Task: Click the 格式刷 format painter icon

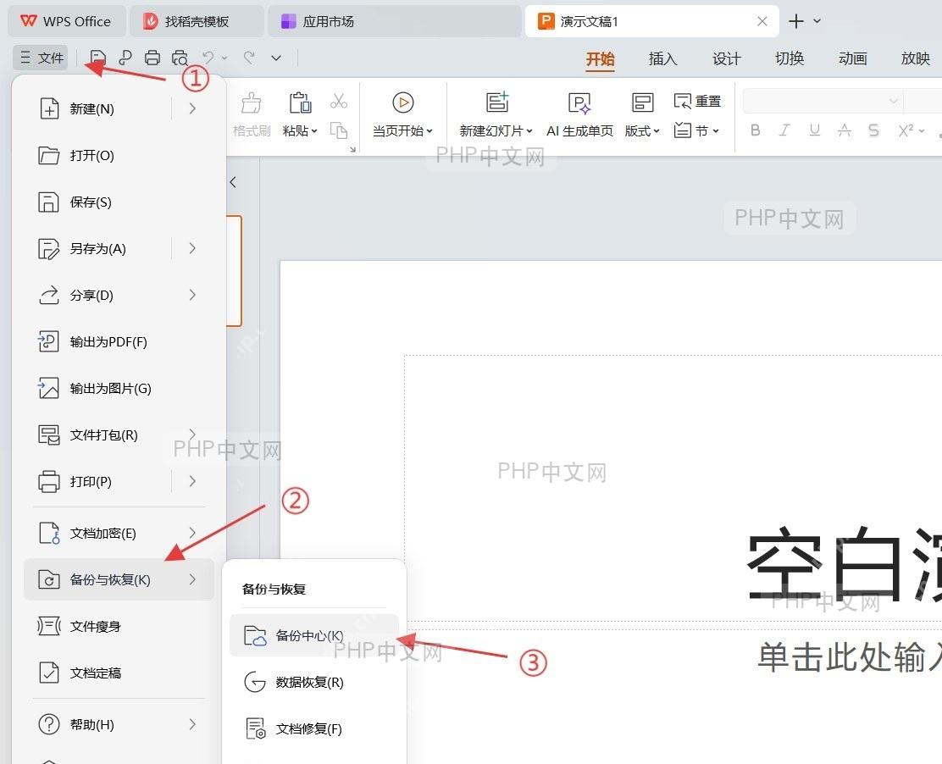Action: 251,103
